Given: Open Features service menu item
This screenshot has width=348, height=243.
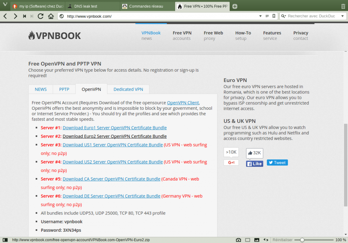Looking at the screenshot, I should 272,35.
